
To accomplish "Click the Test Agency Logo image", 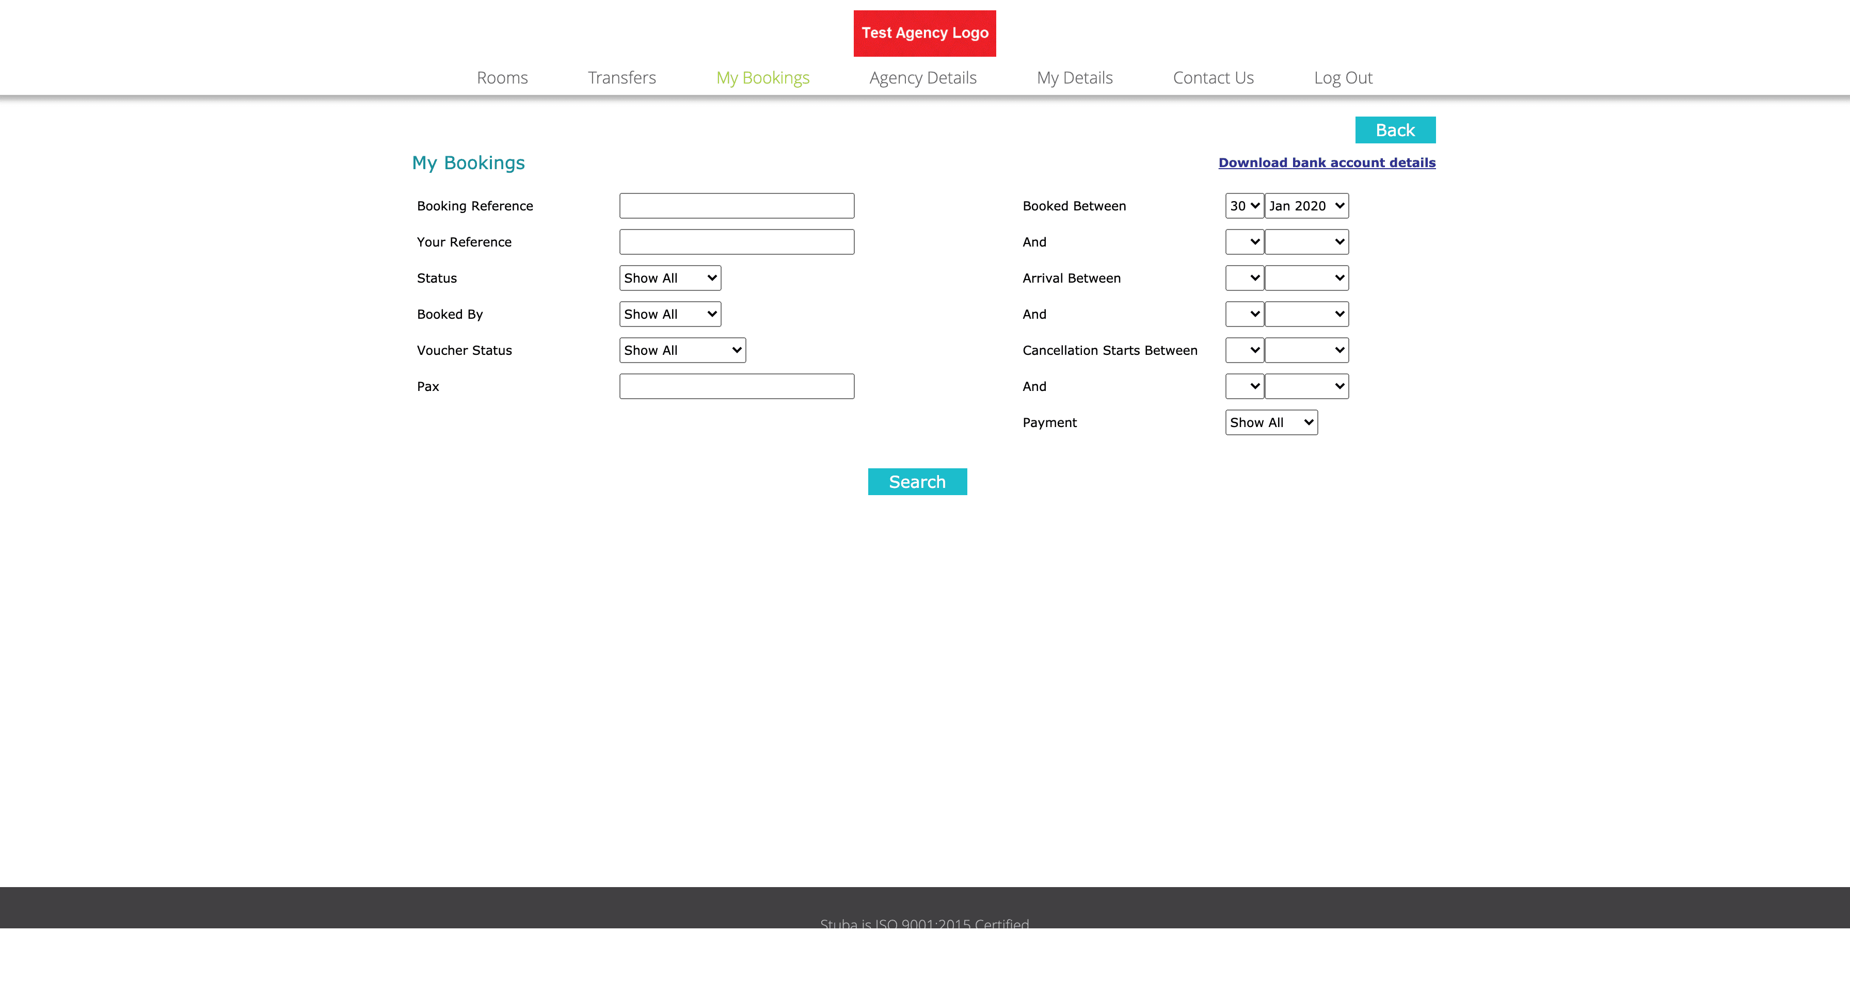I will coord(924,33).
